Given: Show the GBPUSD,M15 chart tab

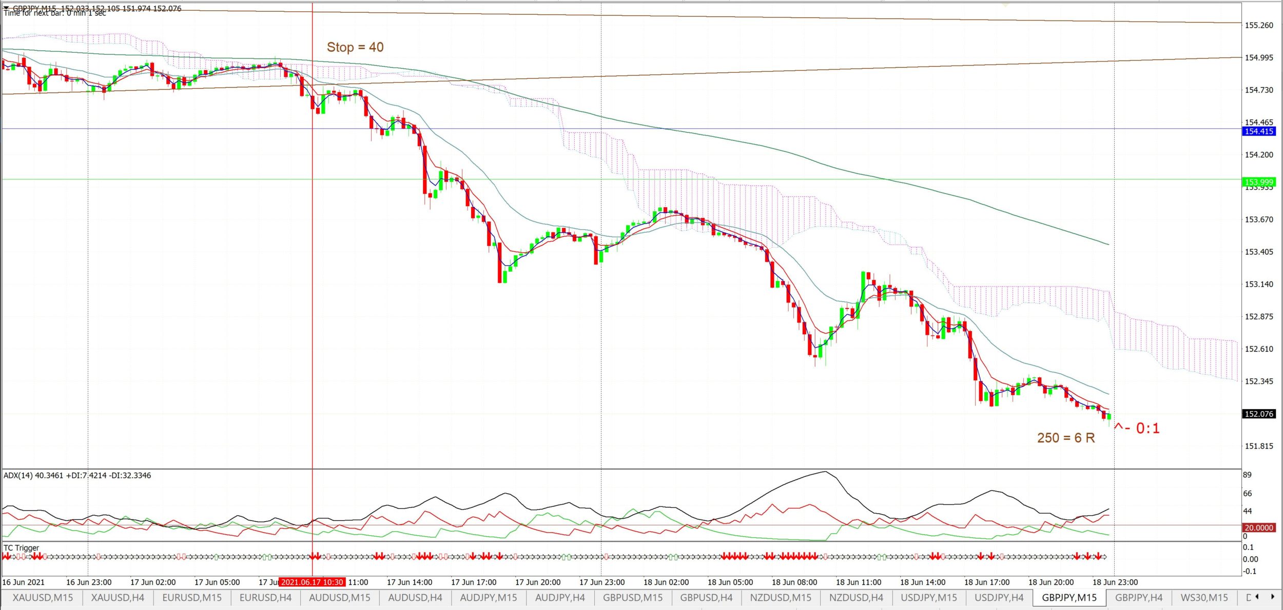Looking at the screenshot, I should pyautogui.click(x=633, y=598).
